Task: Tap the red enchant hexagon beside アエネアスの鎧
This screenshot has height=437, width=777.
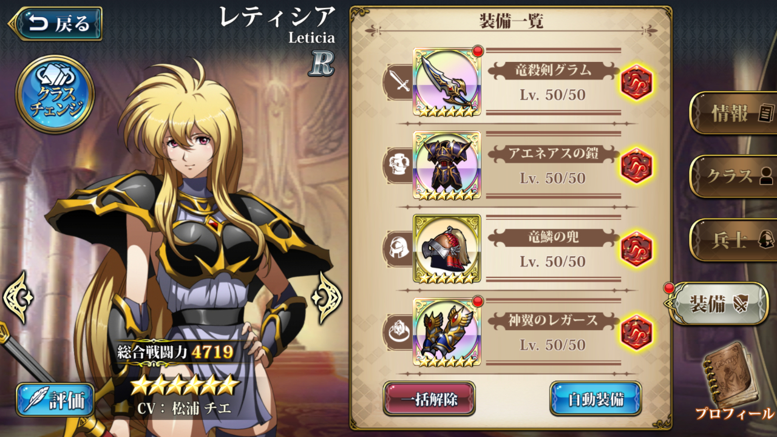Action: (636, 166)
